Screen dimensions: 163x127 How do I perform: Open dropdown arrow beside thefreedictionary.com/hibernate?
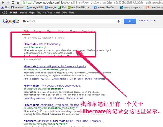[67, 124]
